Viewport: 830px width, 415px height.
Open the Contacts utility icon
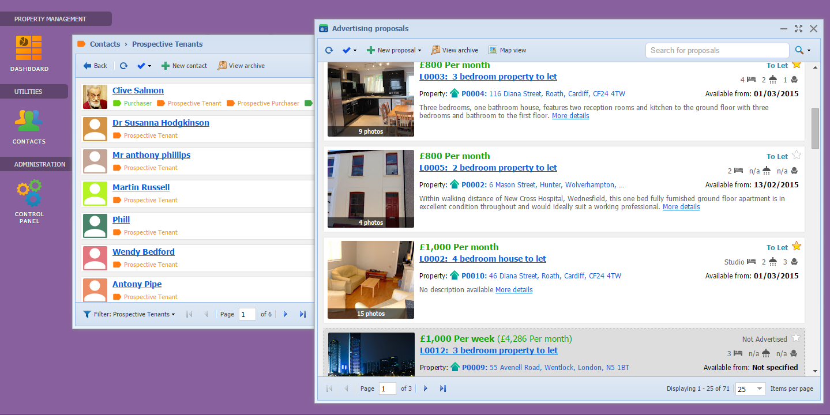pyautogui.click(x=29, y=120)
